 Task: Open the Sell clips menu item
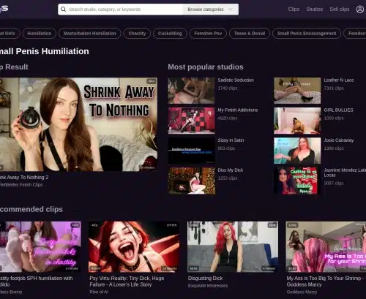point(340,10)
